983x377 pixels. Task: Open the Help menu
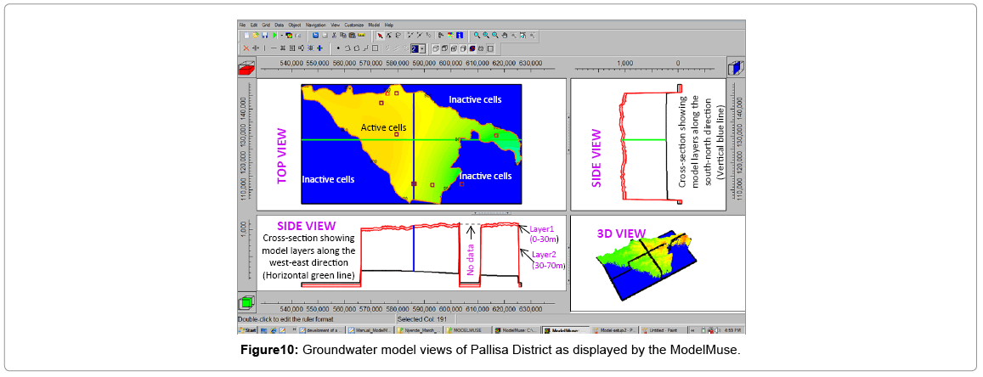click(x=388, y=25)
